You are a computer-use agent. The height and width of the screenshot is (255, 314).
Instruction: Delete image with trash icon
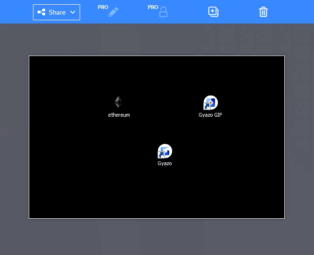coord(263,12)
